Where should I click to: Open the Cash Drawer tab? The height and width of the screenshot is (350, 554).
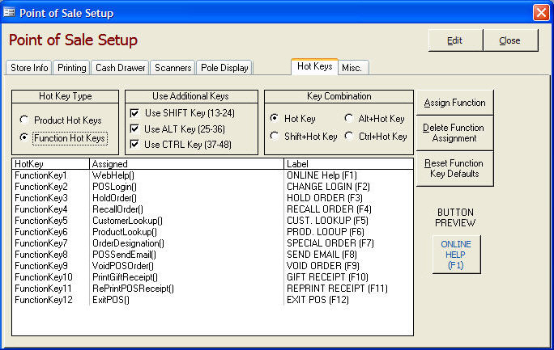tap(119, 68)
